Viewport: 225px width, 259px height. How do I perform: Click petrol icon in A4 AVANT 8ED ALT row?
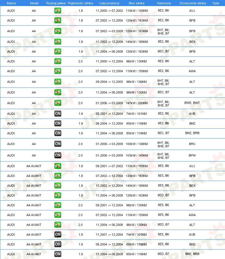(58, 225)
